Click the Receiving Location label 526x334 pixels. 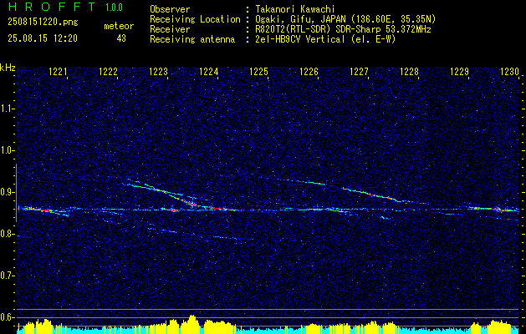point(195,19)
